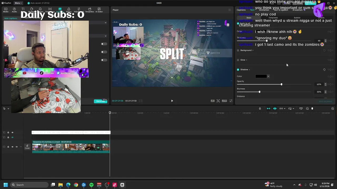Open video track more options
Screen dimensions: 337x189
coord(21,147)
